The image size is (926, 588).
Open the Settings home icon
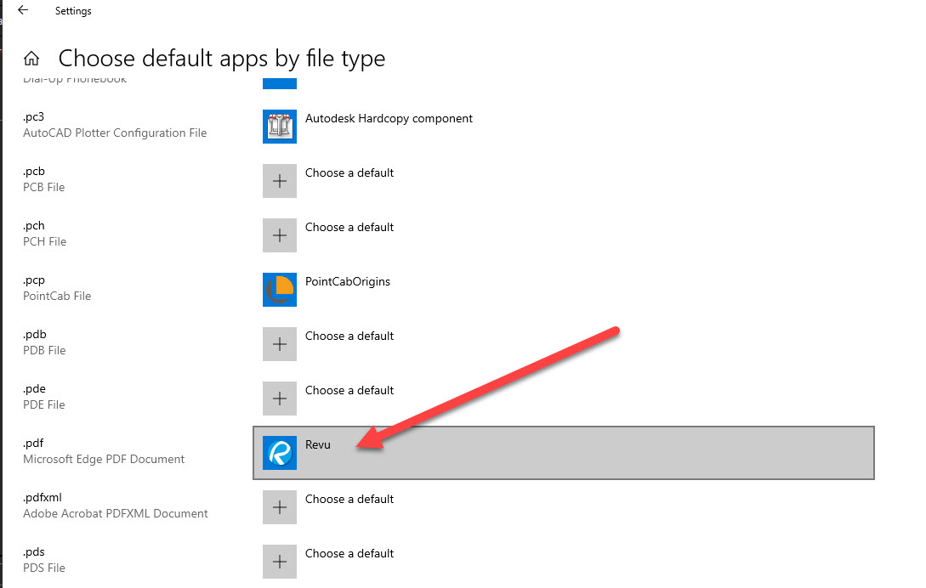[x=31, y=59]
